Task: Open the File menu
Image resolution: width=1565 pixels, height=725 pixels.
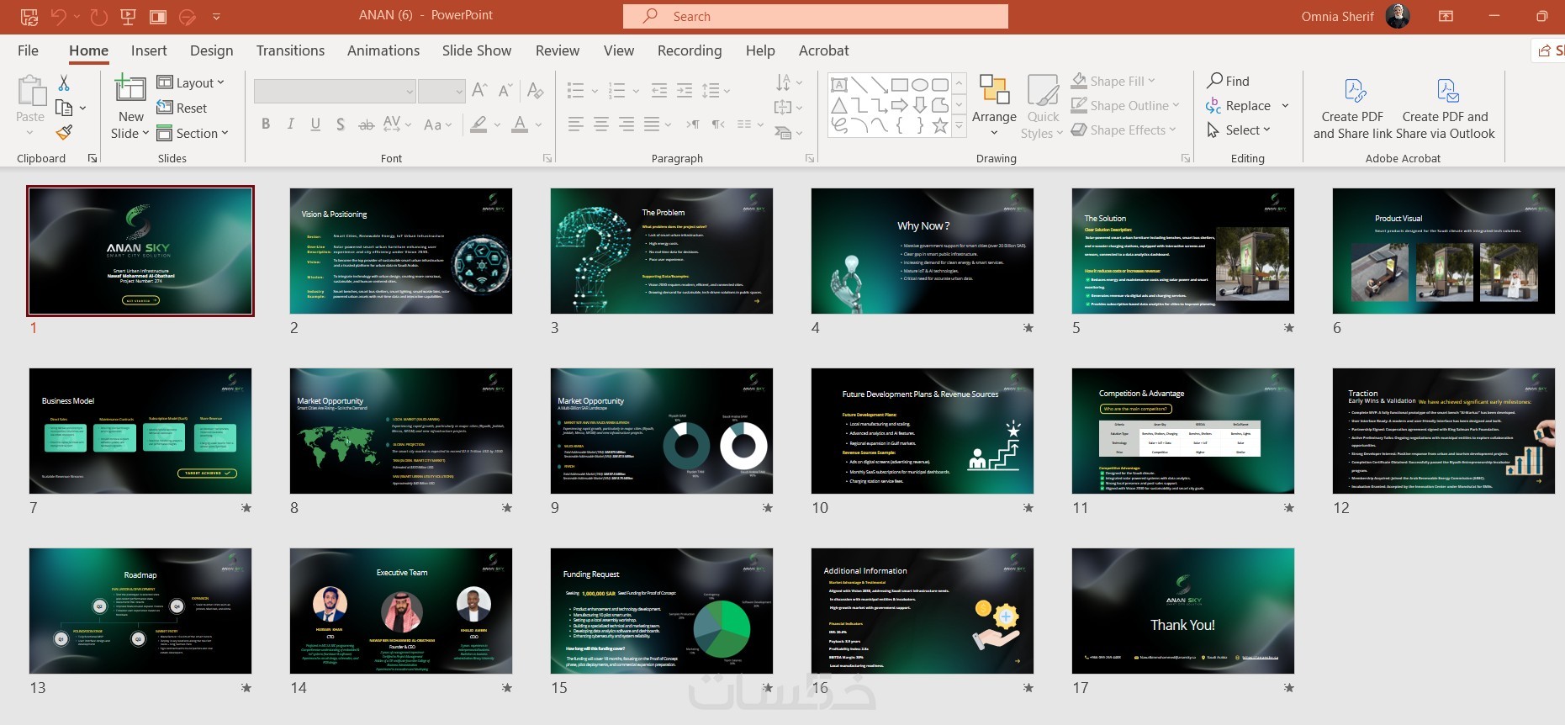Action: [x=28, y=50]
